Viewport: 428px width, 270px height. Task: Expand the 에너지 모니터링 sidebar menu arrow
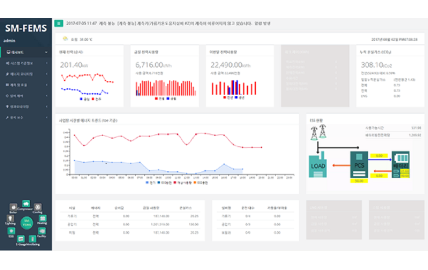point(46,74)
